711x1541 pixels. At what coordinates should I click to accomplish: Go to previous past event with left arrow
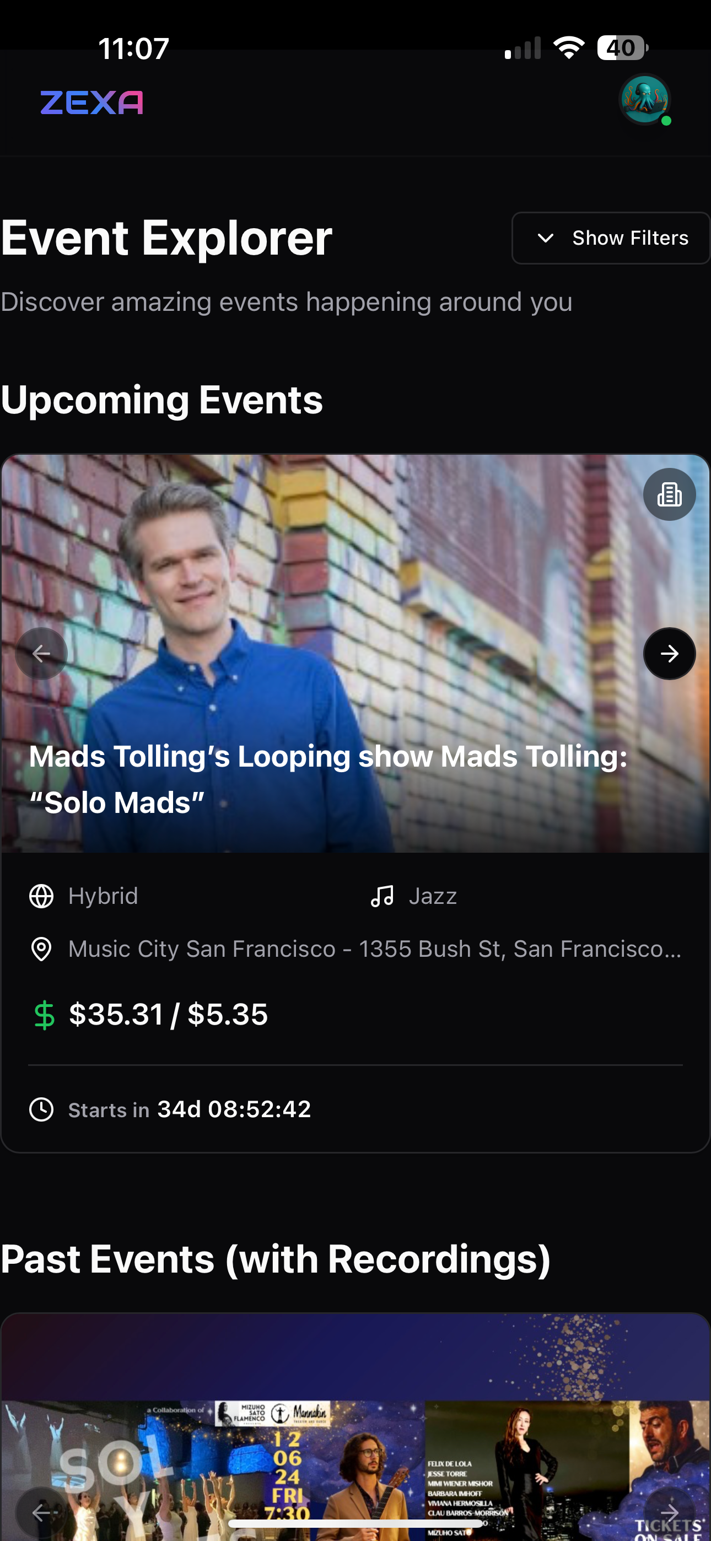[41, 1513]
